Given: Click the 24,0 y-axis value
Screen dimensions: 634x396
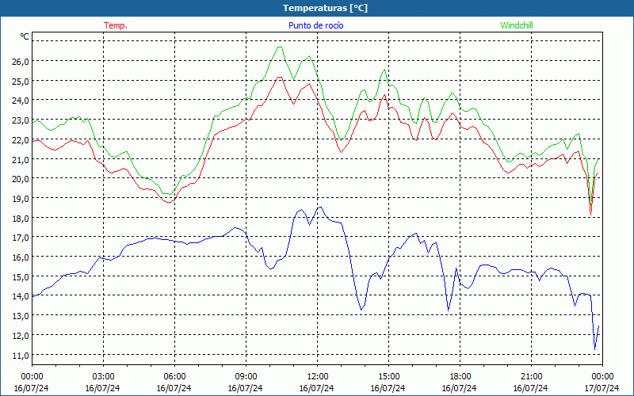Looking at the screenshot, I should pos(21,101).
